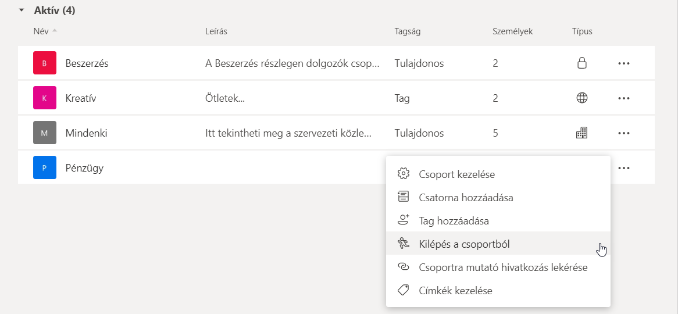The image size is (678, 314).
Task: Sort teams by Név column header
Action: coord(41,31)
